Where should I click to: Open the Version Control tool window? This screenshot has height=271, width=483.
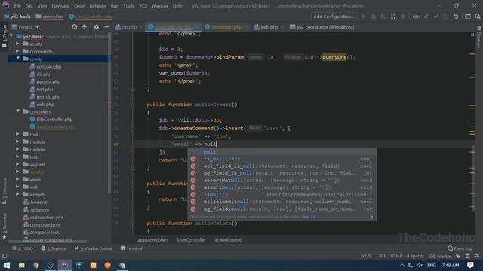(x=94, y=248)
